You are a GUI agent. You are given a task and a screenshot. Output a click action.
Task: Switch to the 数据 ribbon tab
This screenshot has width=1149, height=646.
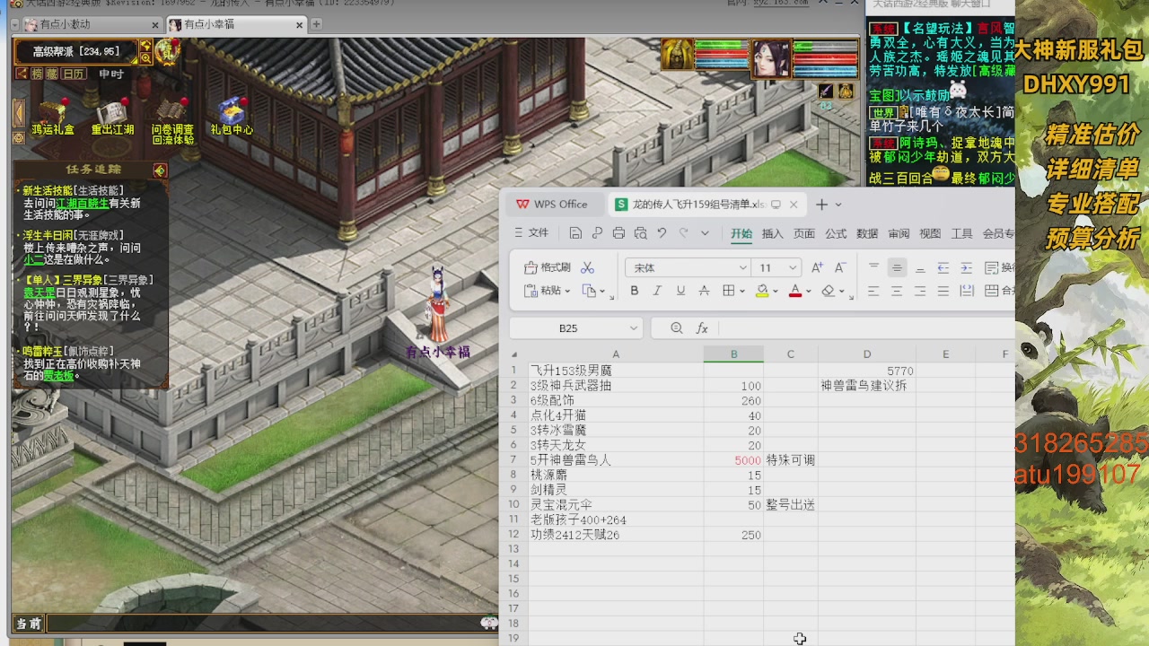867,233
